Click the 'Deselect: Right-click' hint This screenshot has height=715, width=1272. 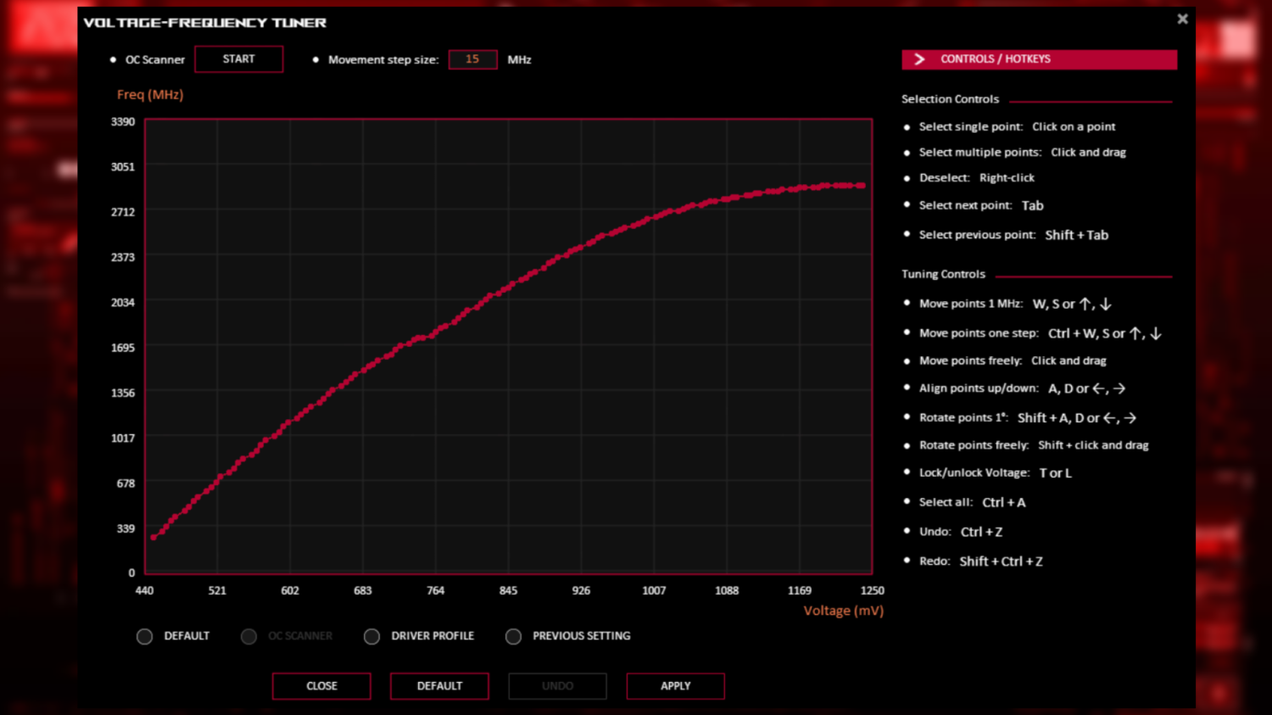coord(976,178)
